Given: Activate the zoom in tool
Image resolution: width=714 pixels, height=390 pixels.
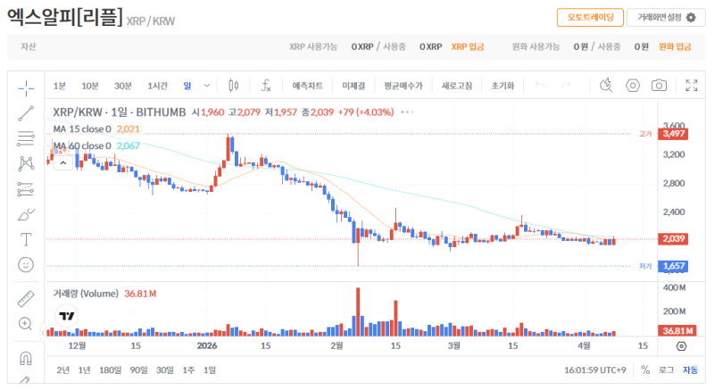Looking at the screenshot, I should [26, 324].
